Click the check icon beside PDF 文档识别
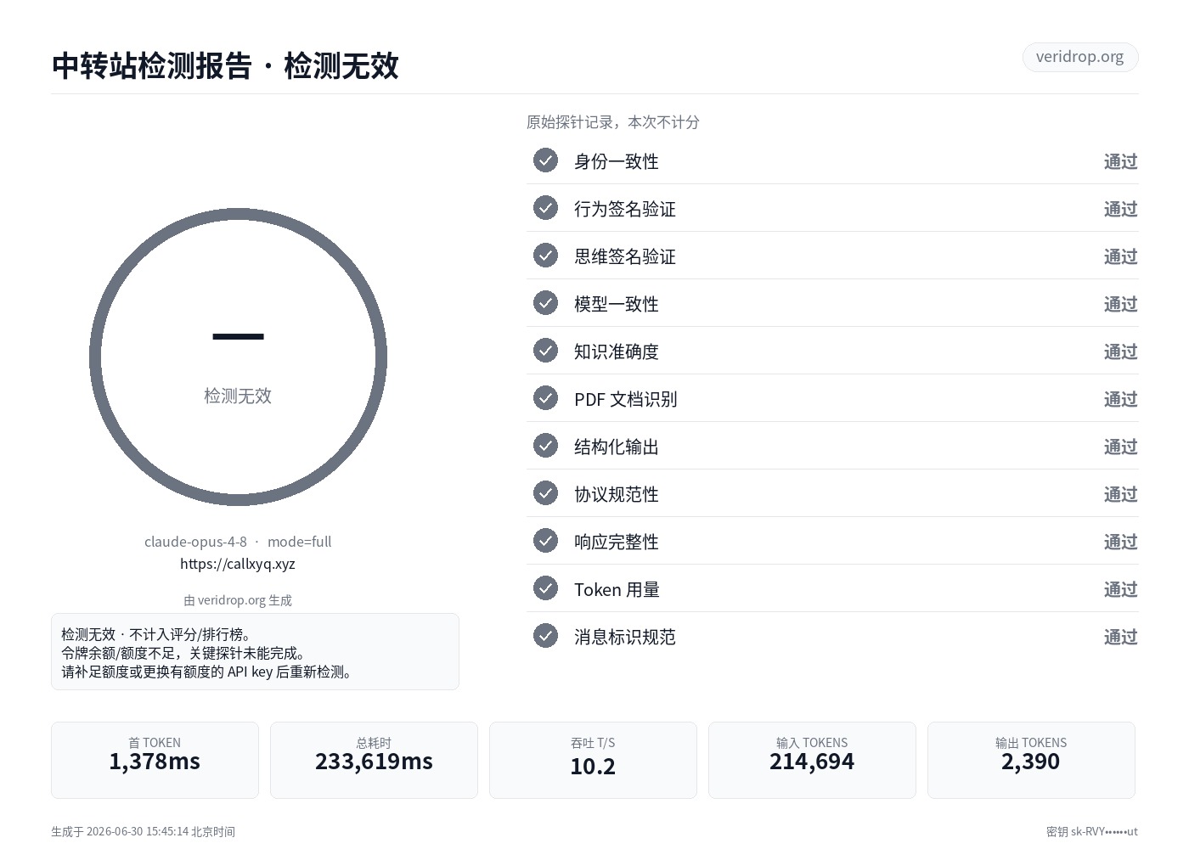This screenshot has height=849, width=1189. click(545, 398)
